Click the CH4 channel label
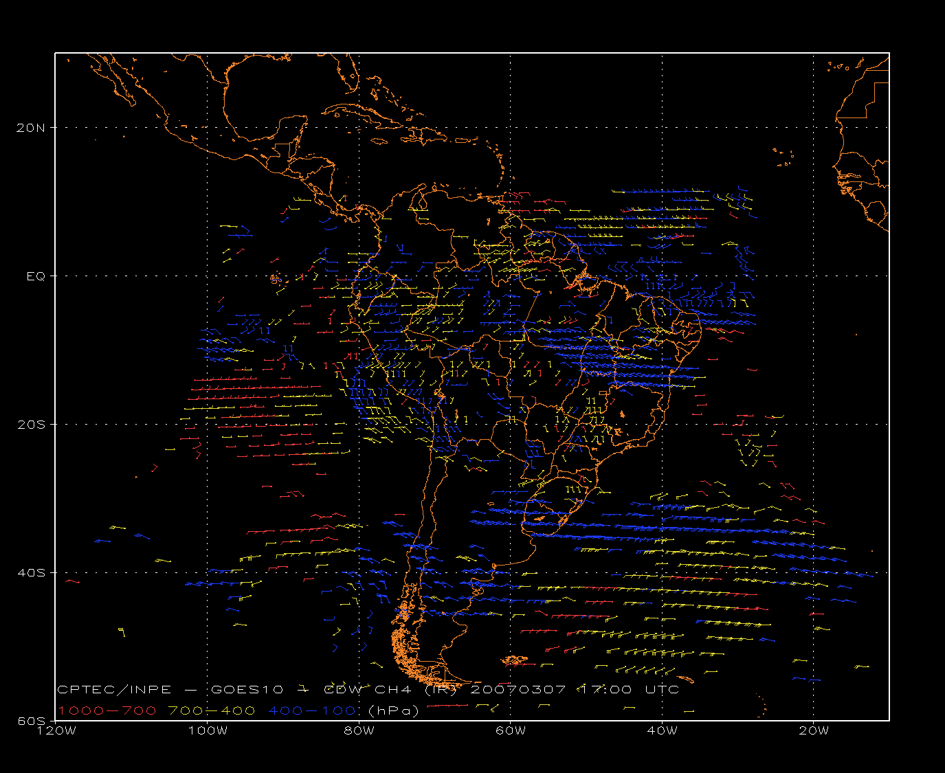The image size is (945, 773). 392,690
